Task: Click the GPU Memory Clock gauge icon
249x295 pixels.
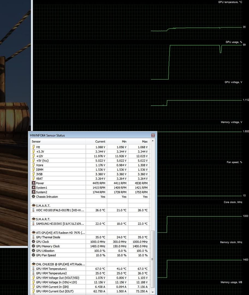Action: coord(34,246)
